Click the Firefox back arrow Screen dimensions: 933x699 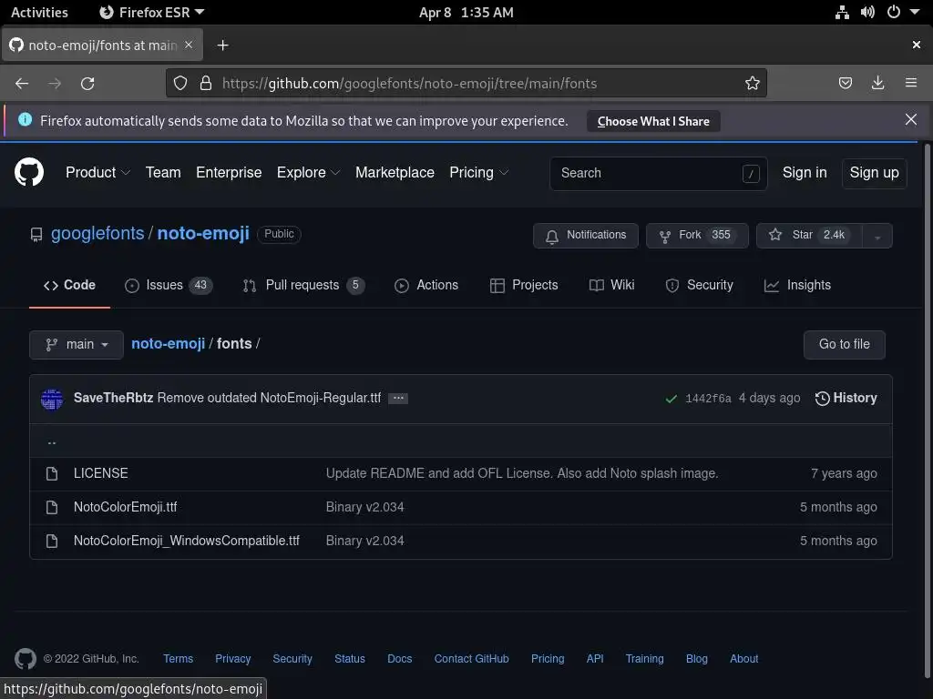pyautogui.click(x=22, y=84)
